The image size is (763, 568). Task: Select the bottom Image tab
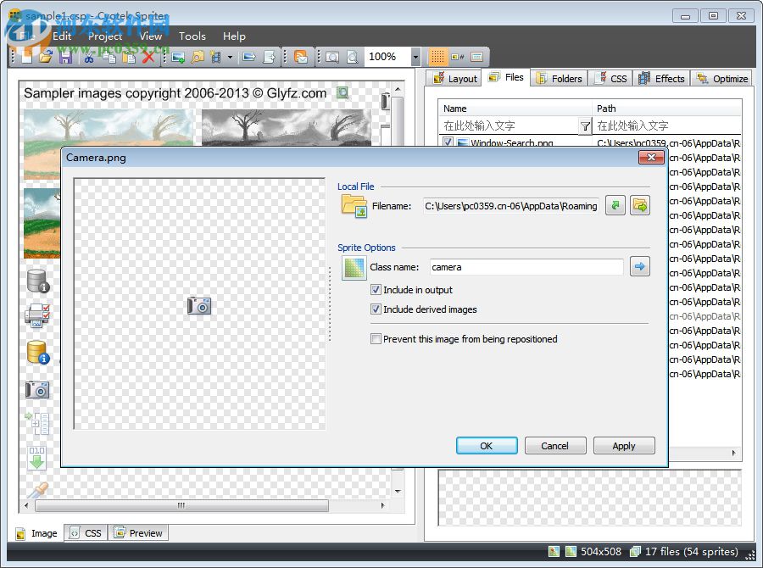tap(37, 533)
